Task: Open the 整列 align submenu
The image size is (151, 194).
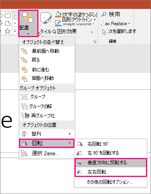Action: tap(47, 134)
